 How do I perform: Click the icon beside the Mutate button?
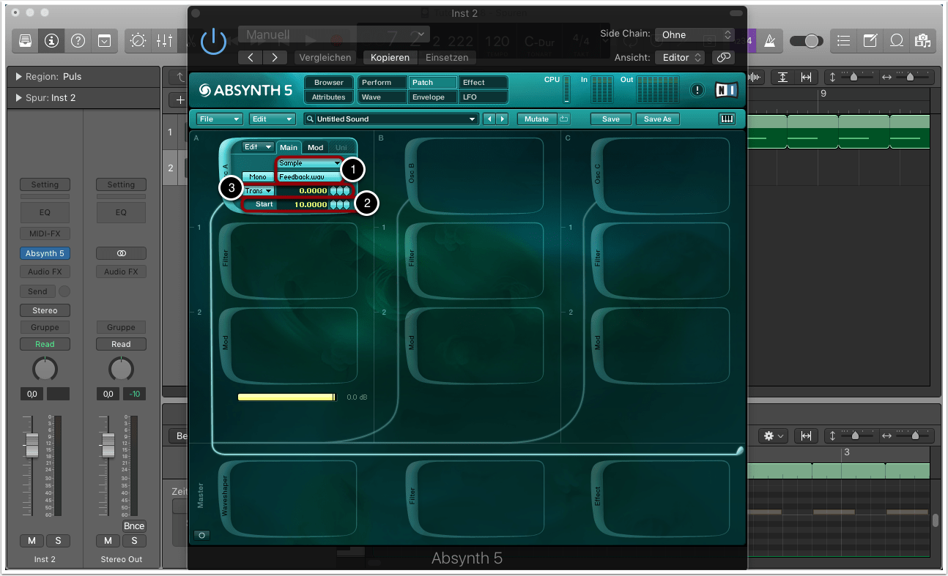[x=563, y=119]
